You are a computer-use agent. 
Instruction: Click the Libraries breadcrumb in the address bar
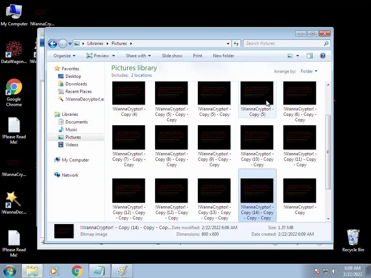click(x=95, y=43)
